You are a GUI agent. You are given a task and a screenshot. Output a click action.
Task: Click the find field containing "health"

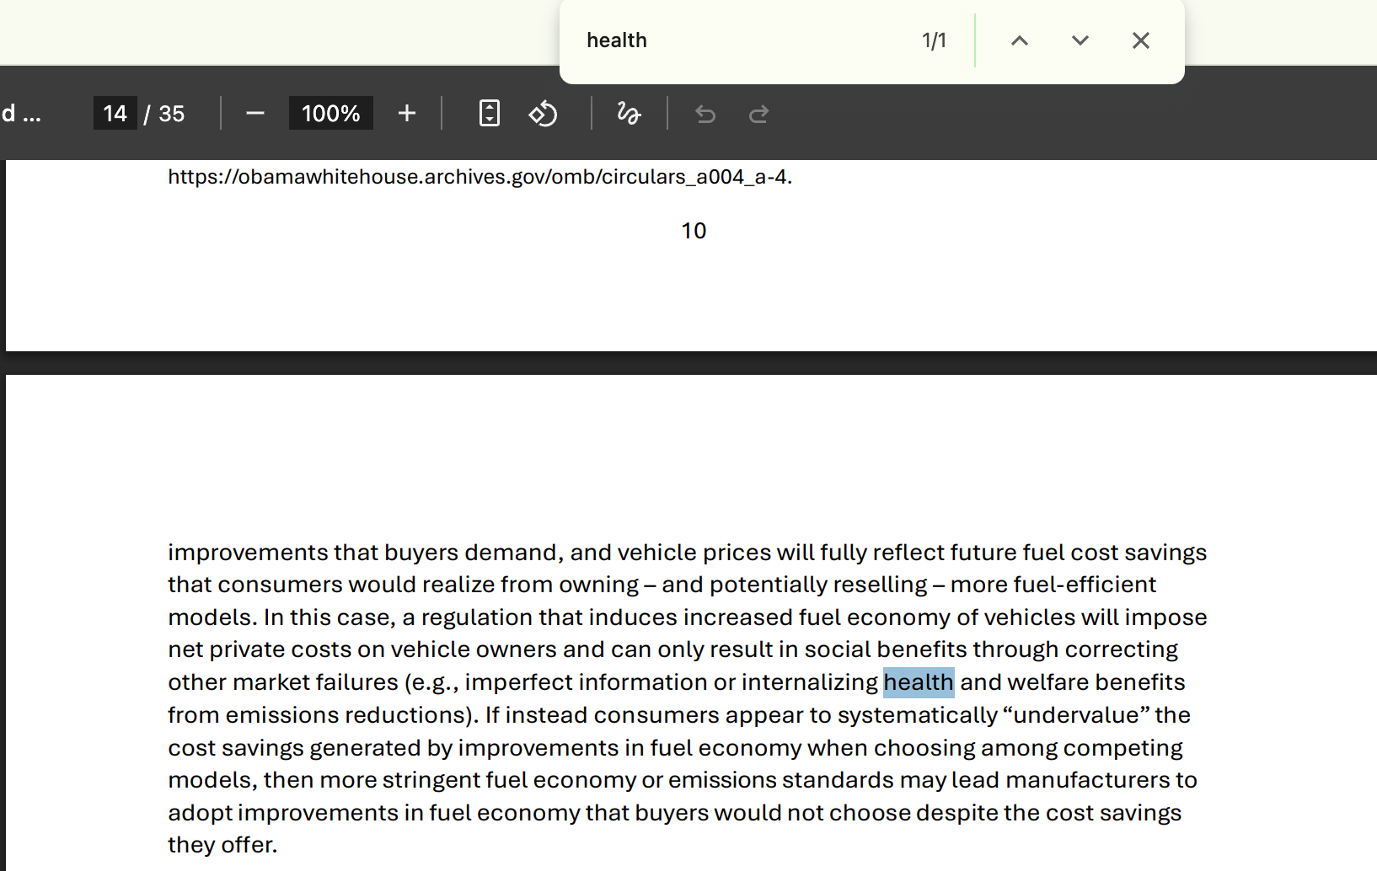(742, 40)
